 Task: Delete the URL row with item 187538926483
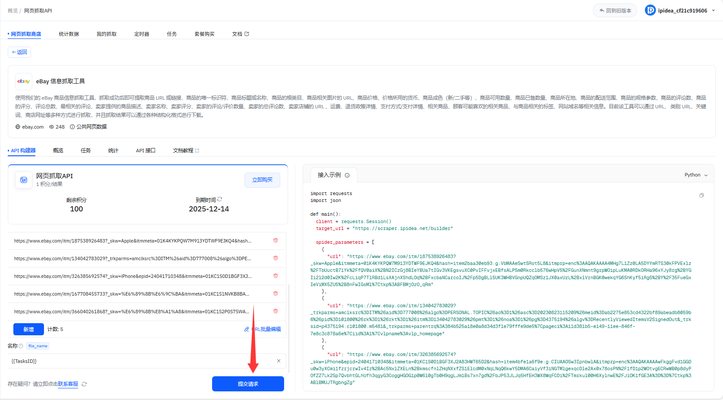275,240
